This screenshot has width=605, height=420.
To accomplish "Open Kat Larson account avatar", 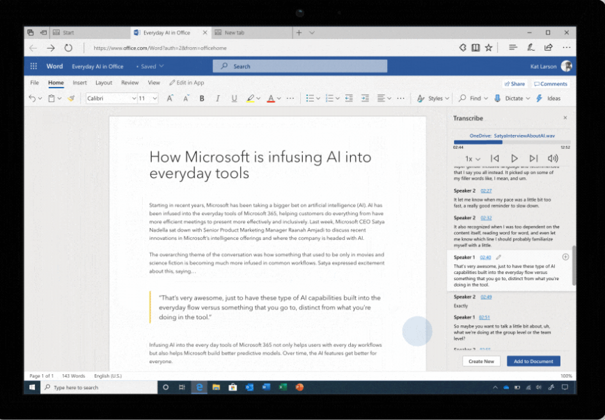I will coord(567,66).
